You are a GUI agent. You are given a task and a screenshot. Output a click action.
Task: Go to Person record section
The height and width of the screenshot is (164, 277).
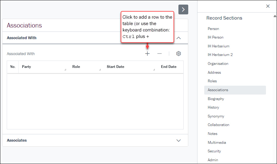pos(213,29)
